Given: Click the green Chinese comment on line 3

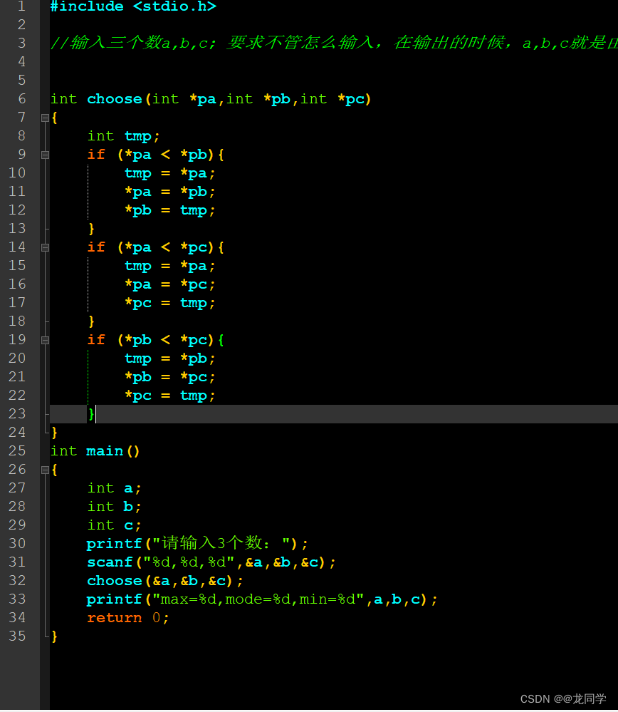Looking at the screenshot, I should (x=334, y=43).
